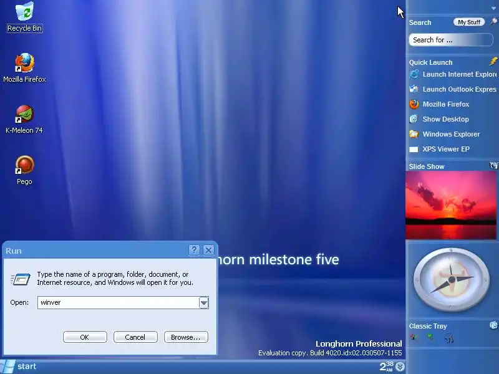Click the Run dialog program icon
This screenshot has height=374, width=499.
[x=21, y=279]
